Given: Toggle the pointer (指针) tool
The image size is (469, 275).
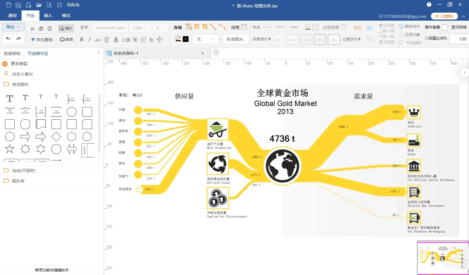Looking at the screenshot, I should tap(66, 28).
